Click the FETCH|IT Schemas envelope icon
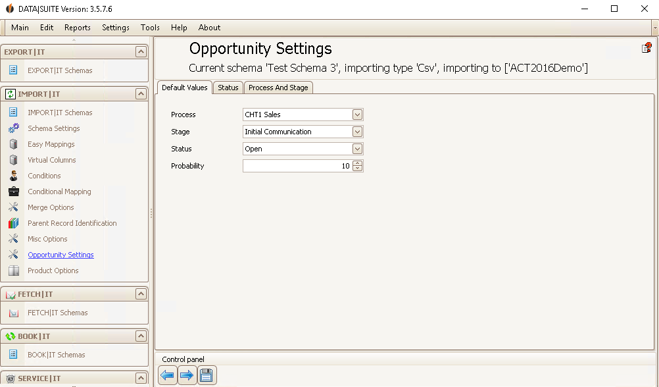 coord(13,313)
